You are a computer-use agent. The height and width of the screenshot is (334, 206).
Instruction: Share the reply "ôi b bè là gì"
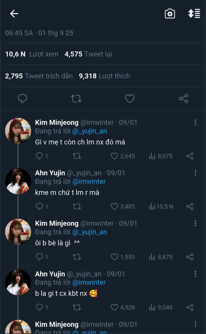coord(190,257)
